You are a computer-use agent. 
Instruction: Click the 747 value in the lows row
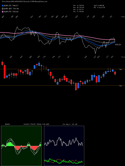tap(95, 57)
